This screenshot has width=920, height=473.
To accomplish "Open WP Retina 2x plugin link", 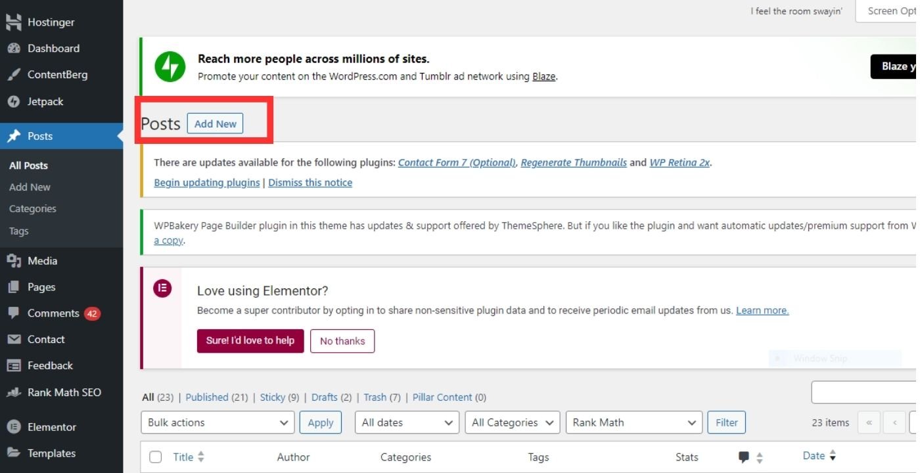I will click(679, 162).
